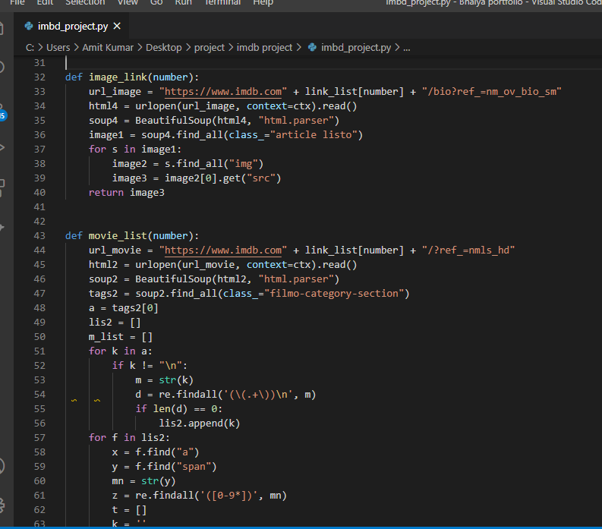The height and width of the screenshot is (529, 602).
Task: Open the Selection menu
Action: point(85,3)
